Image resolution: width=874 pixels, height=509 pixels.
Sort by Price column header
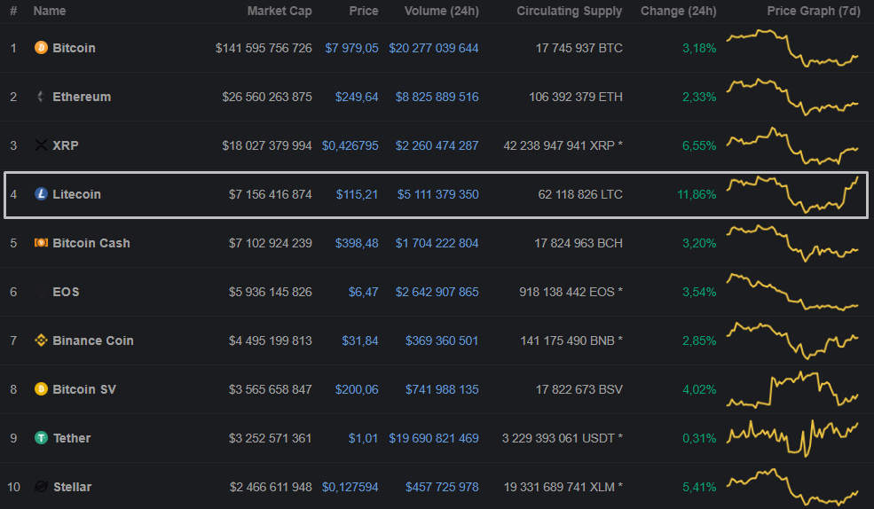tap(364, 11)
